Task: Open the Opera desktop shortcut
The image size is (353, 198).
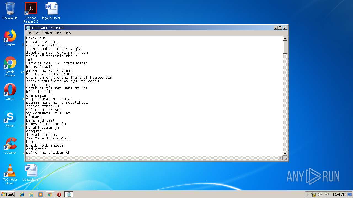Action: [x=10, y=92]
